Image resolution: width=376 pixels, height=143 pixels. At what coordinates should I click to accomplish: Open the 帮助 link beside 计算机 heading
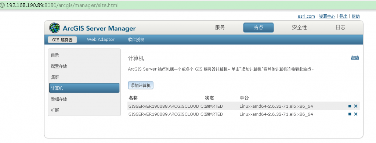(x=355, y=58)
